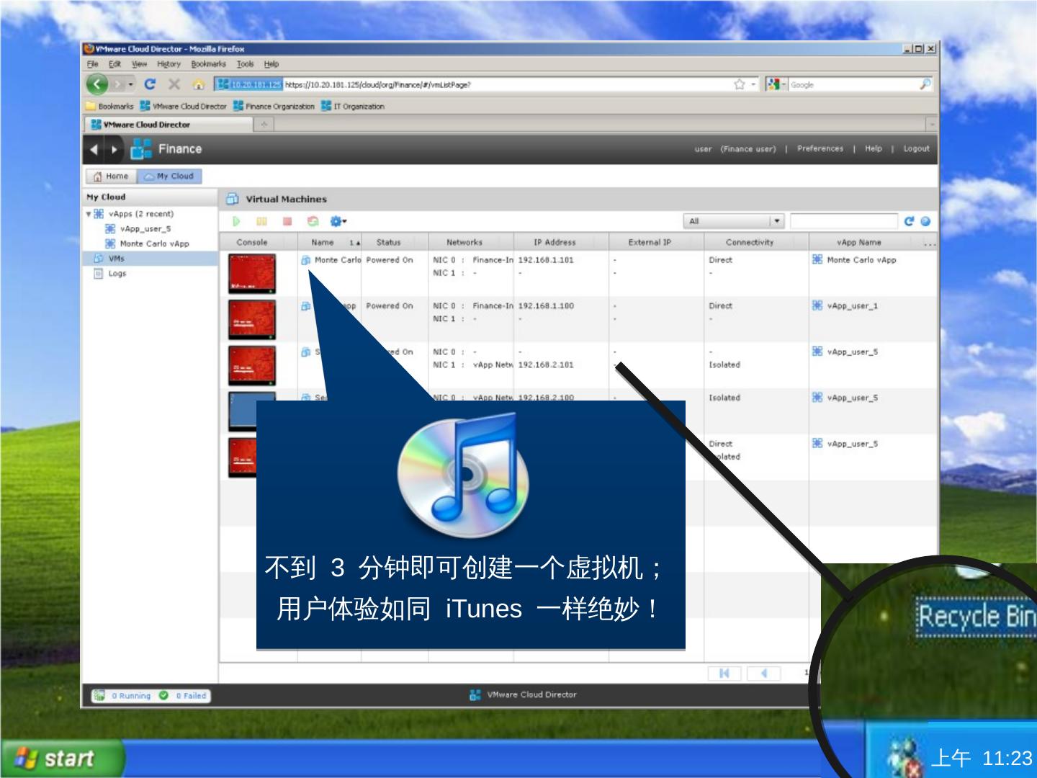This screenshot has width=1037, height=778.
Task: Open Firefox's File menu
Action: [x=92, y=64]
